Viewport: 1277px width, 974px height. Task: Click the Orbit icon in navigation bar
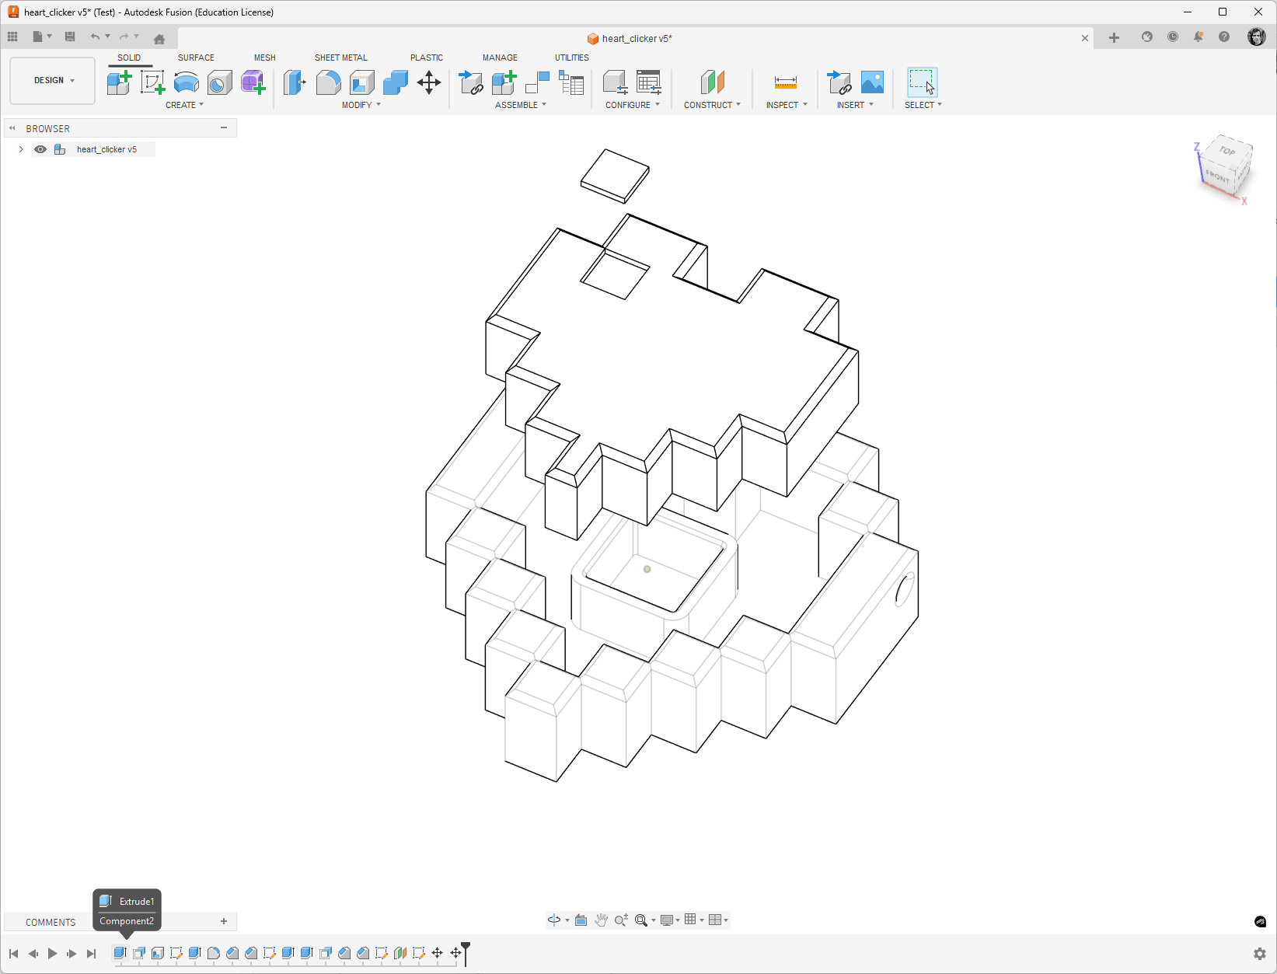(554, 920)
